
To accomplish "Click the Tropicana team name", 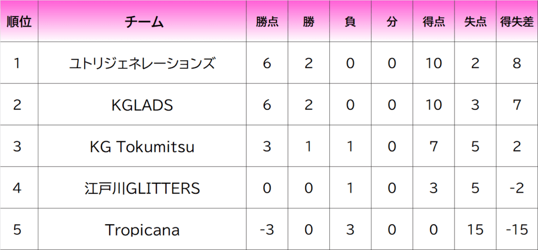I will (x=142, y=230).
